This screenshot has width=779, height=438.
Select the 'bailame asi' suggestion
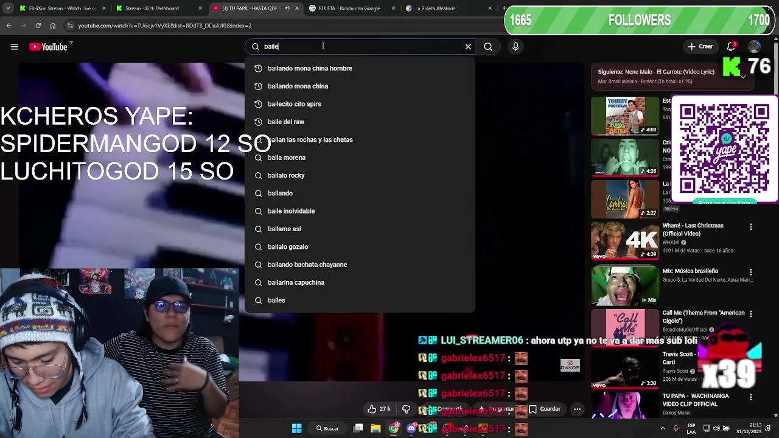click(360, 229)
